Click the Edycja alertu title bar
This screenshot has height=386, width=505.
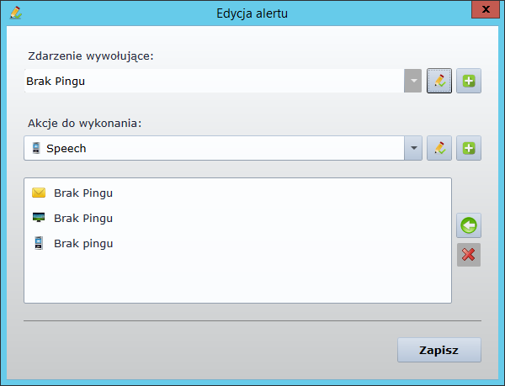252,12
